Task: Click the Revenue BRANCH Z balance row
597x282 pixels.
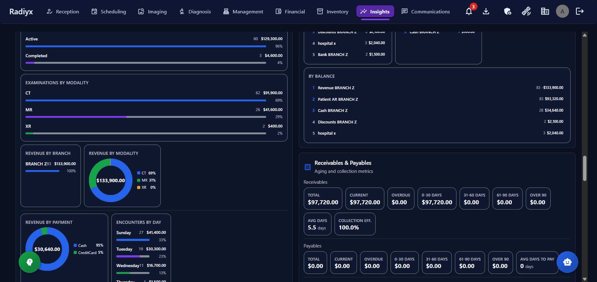Action: 437,88
